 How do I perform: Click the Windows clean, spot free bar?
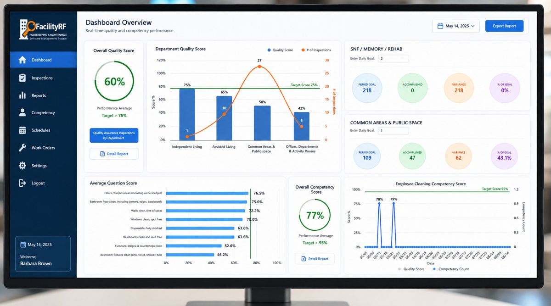click(x=204, y=219)
